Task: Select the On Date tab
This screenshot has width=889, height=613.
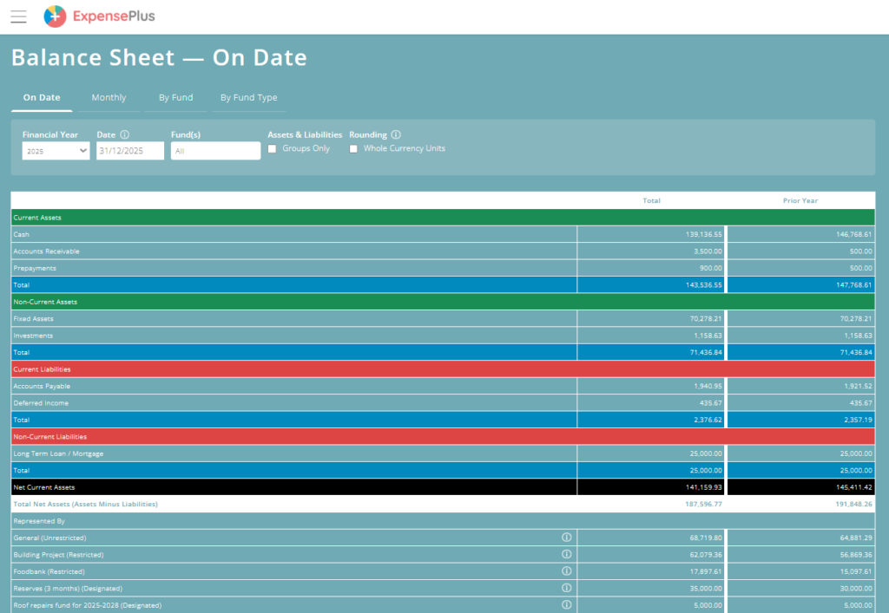Action: 42,98
